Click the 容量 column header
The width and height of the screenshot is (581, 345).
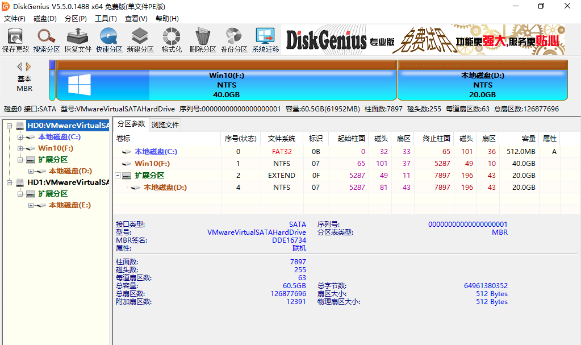click(x=519, y=138)
